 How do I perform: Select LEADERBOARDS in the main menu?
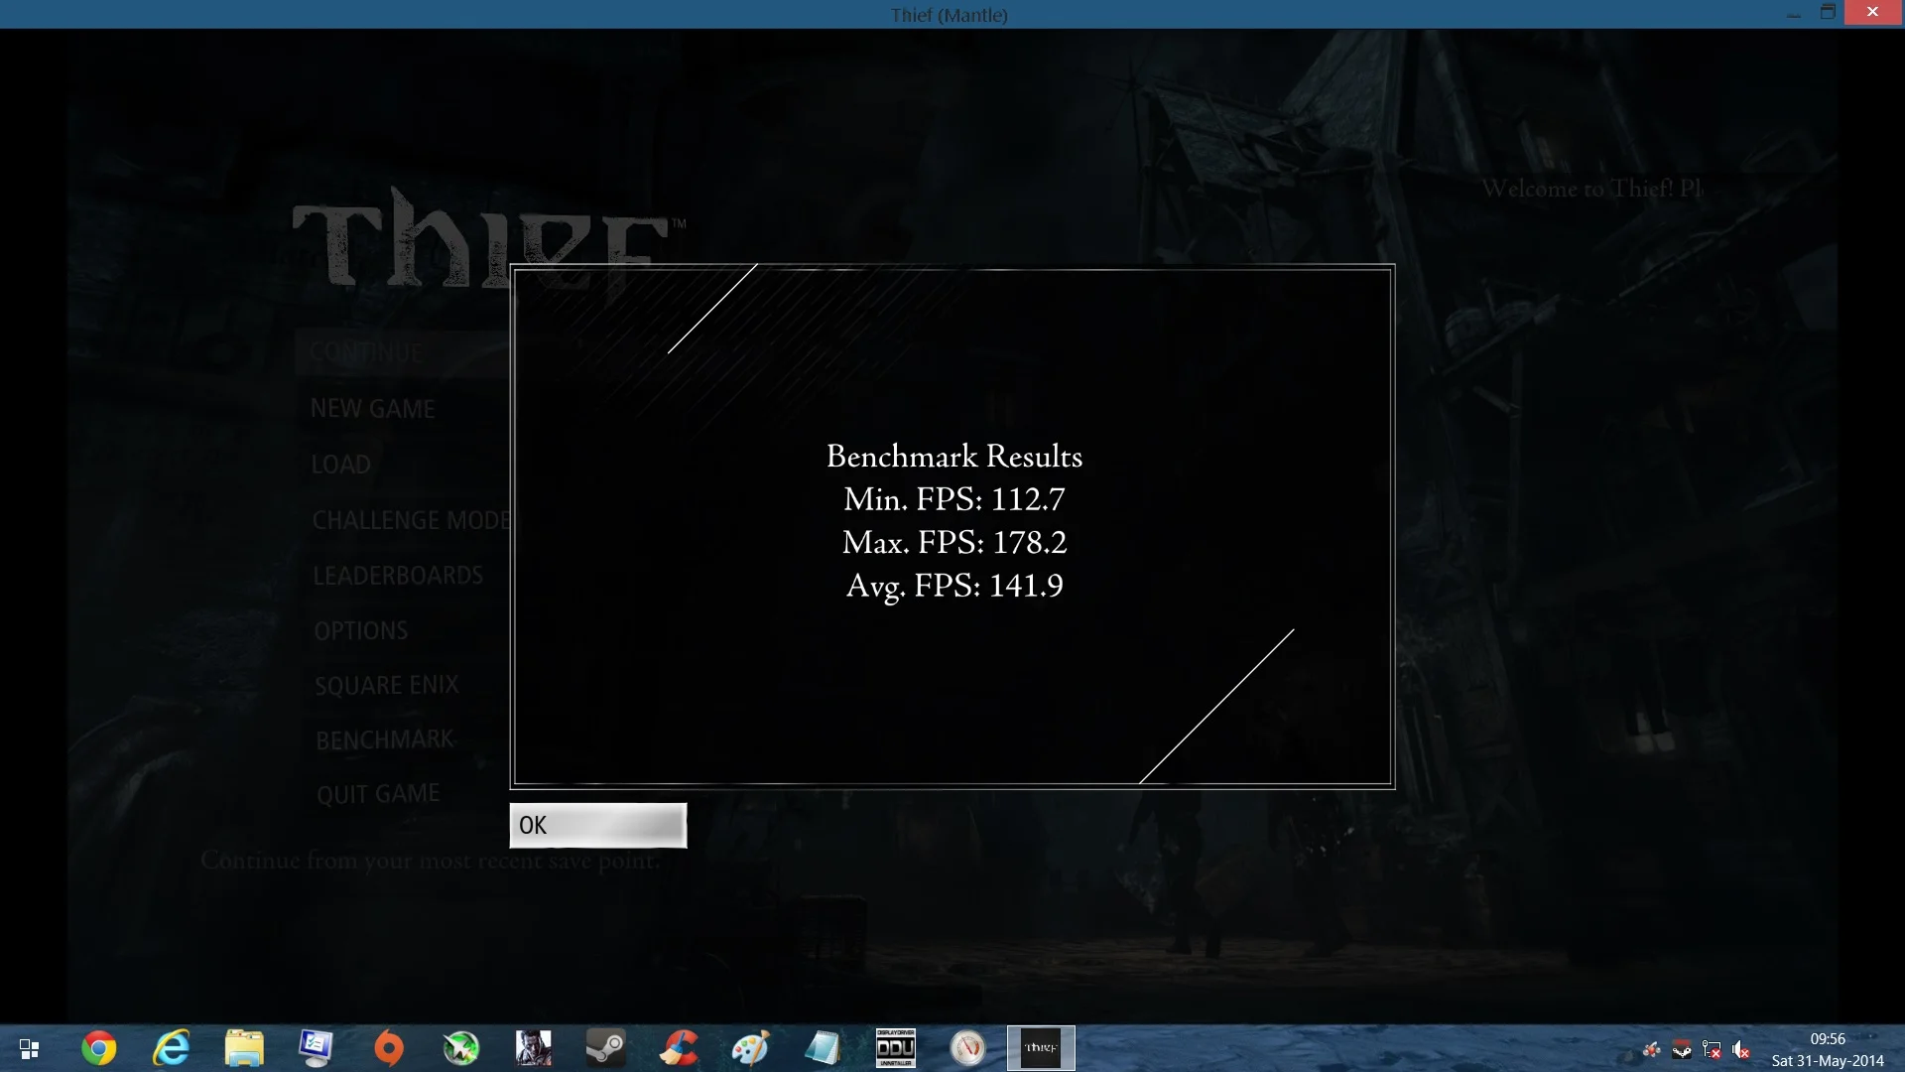398,576
